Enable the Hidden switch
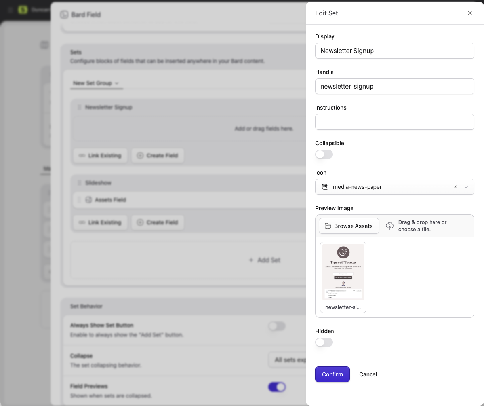This screenshot has height=406, width=484. (x=324, y=342)
